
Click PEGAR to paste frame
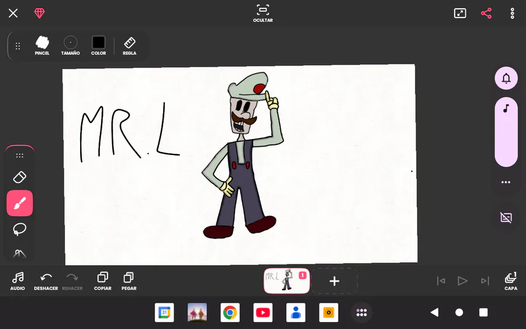coord(129,281)
